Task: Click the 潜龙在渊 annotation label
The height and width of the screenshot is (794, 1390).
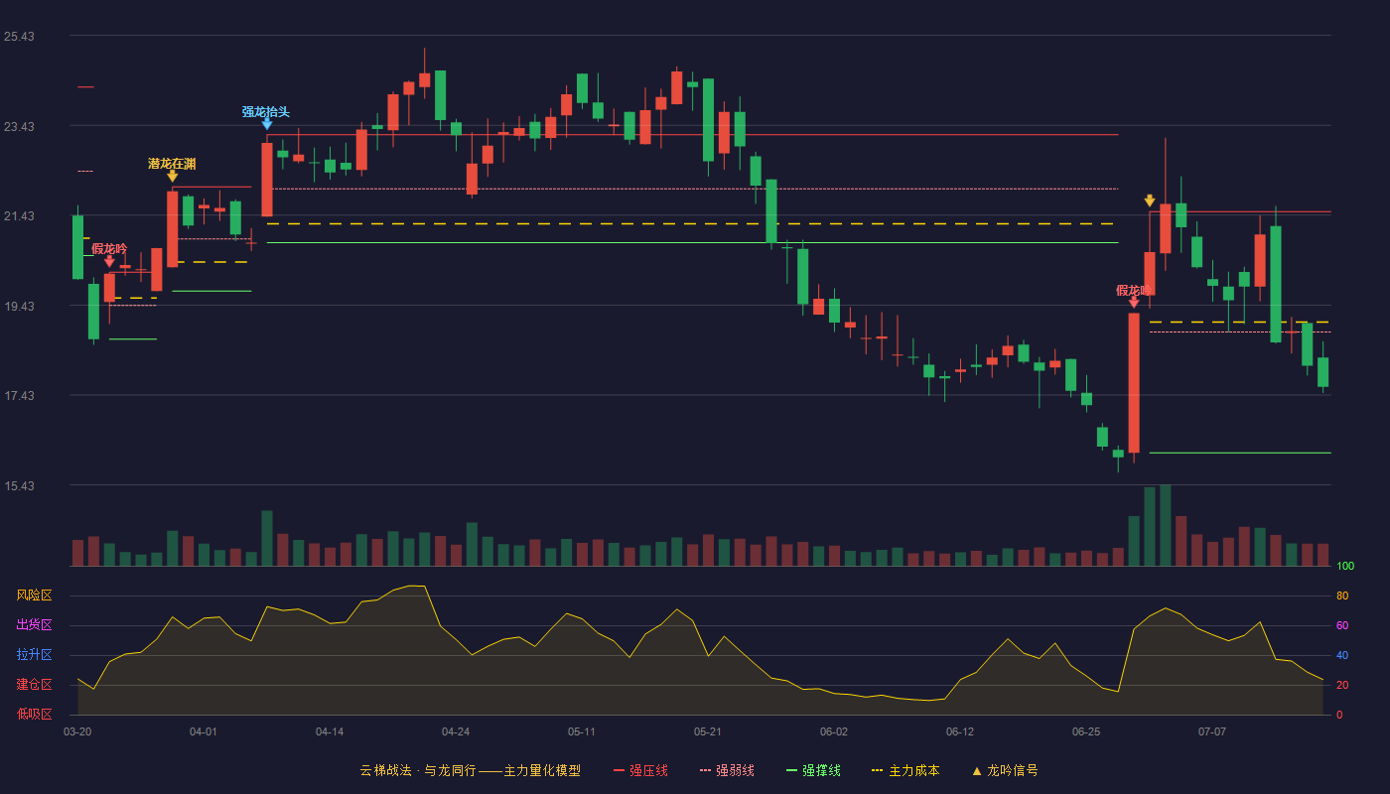Action: pos(172,164)
